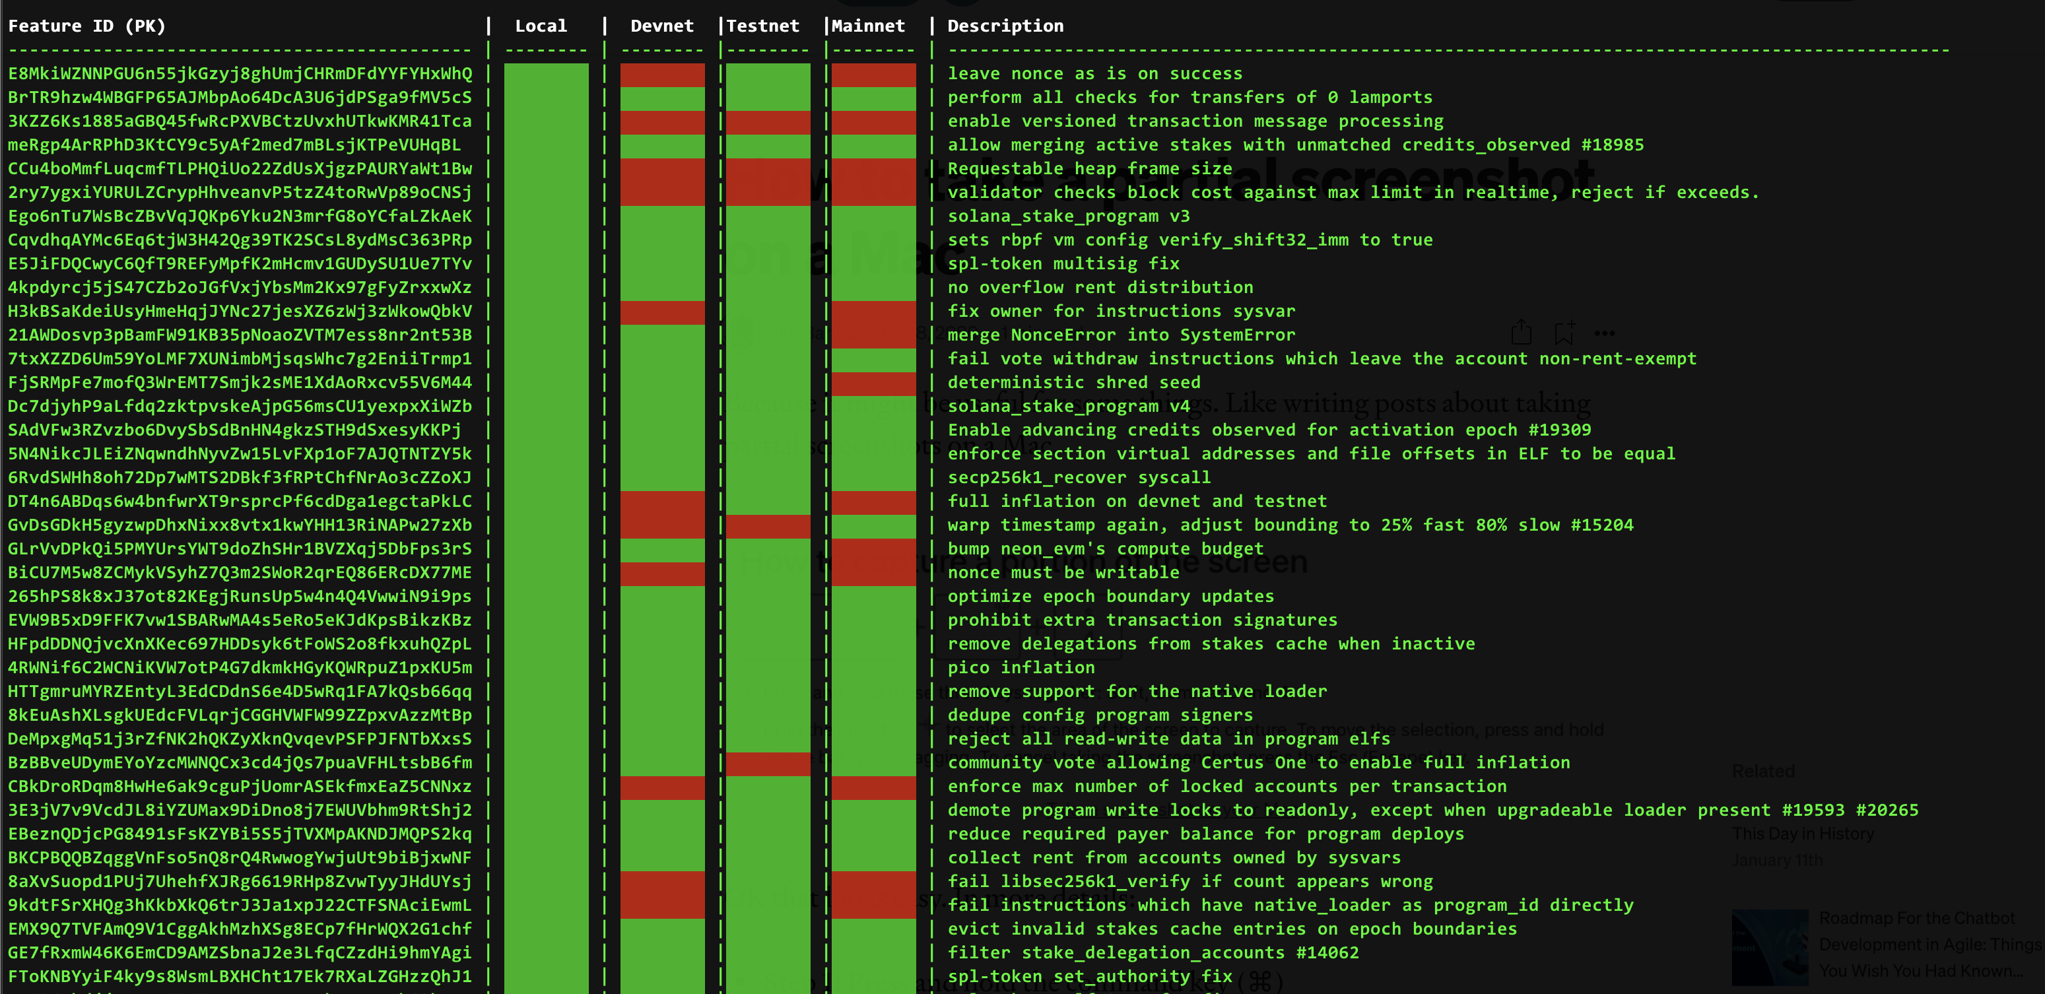Click the red Testnet cell in the BzBBveUDymEYoYzc row
This screenshot has height=994, width=2045.
[x=768, y=764]
